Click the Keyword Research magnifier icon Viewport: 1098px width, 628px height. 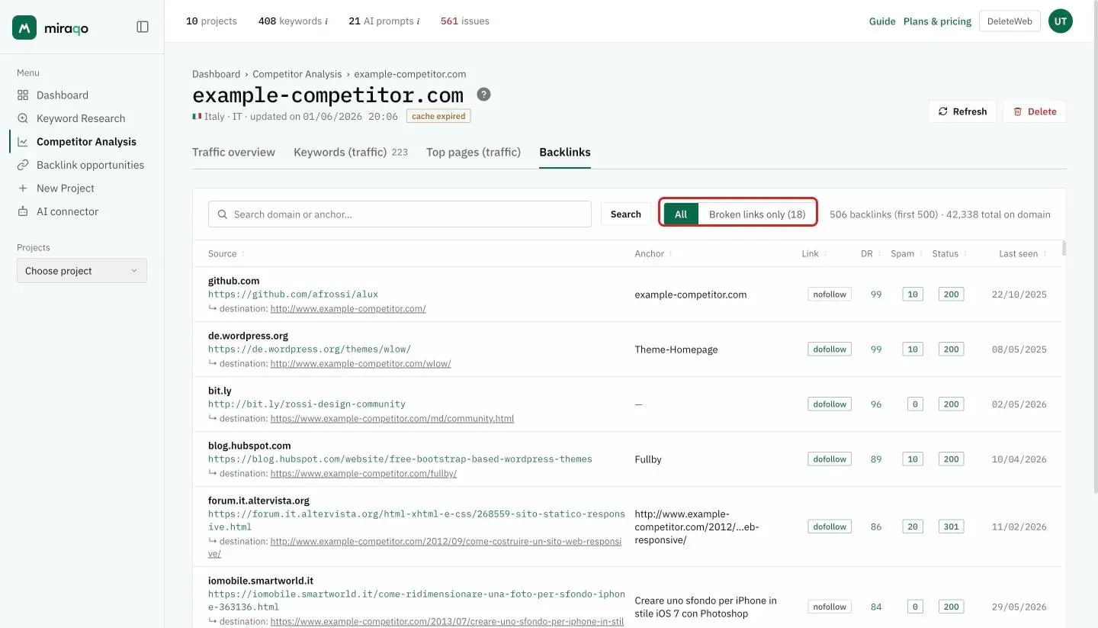[23, 118]
